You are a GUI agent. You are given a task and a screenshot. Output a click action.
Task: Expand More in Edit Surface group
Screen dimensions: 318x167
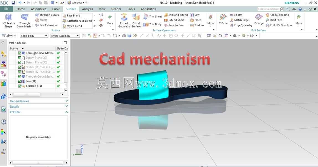pyautogui.click(x=299, y=22)
